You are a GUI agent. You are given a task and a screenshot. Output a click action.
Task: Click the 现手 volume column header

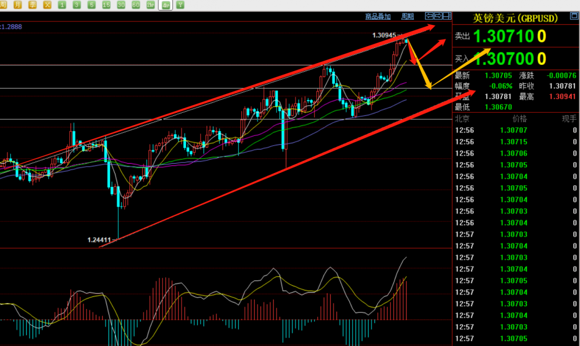click(569, 119)
